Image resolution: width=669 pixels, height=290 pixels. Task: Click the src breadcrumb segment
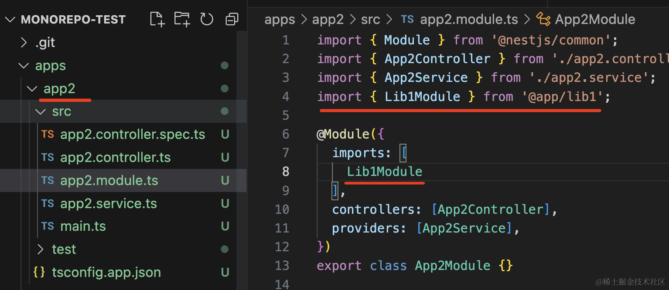pos(370,19)
